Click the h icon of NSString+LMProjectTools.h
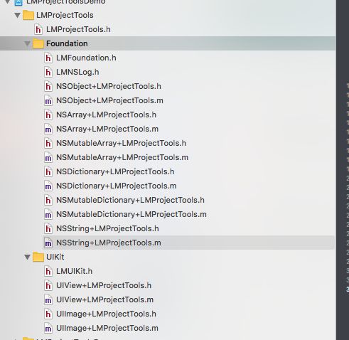Image resolution: width=349 pixels, height=340 pixels. pyautogui.click(x=48, y=228)
